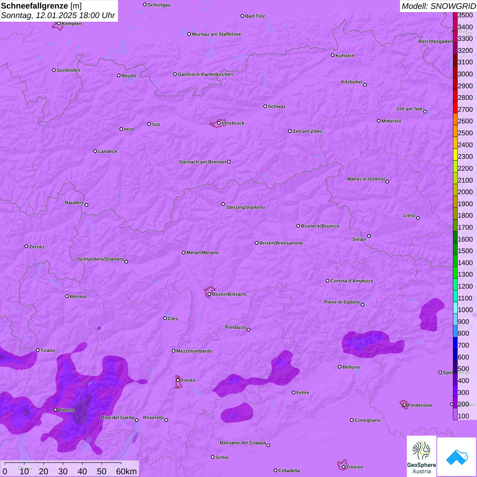Click the Nauders location dot
Viewport: 477px width, 477px height.
coord(87,205)
